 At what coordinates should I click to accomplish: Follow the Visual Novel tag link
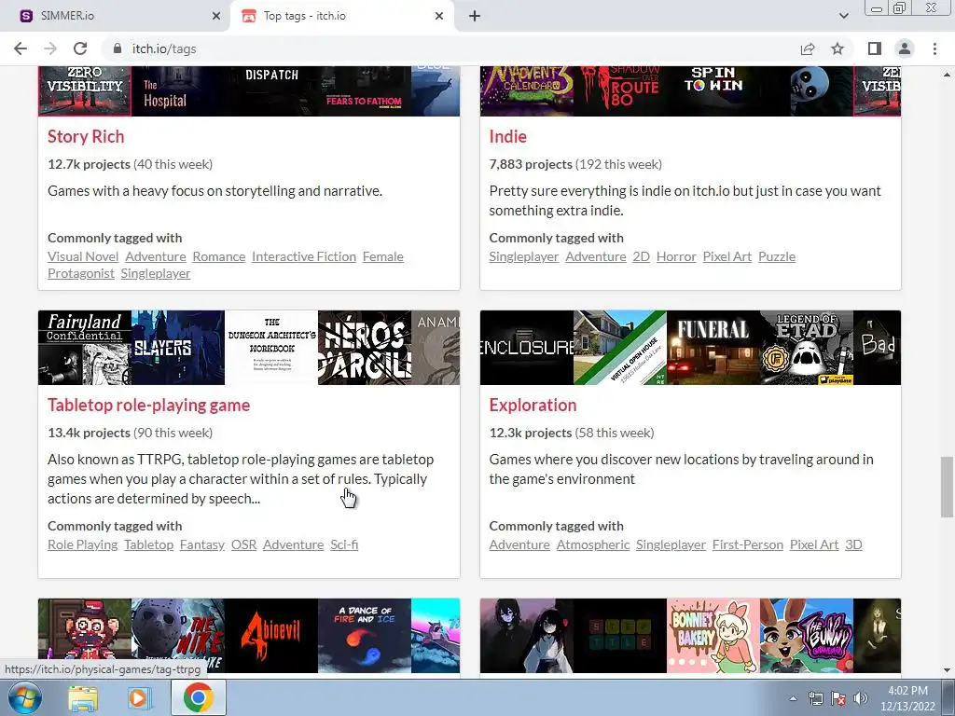tap(83, 256)
